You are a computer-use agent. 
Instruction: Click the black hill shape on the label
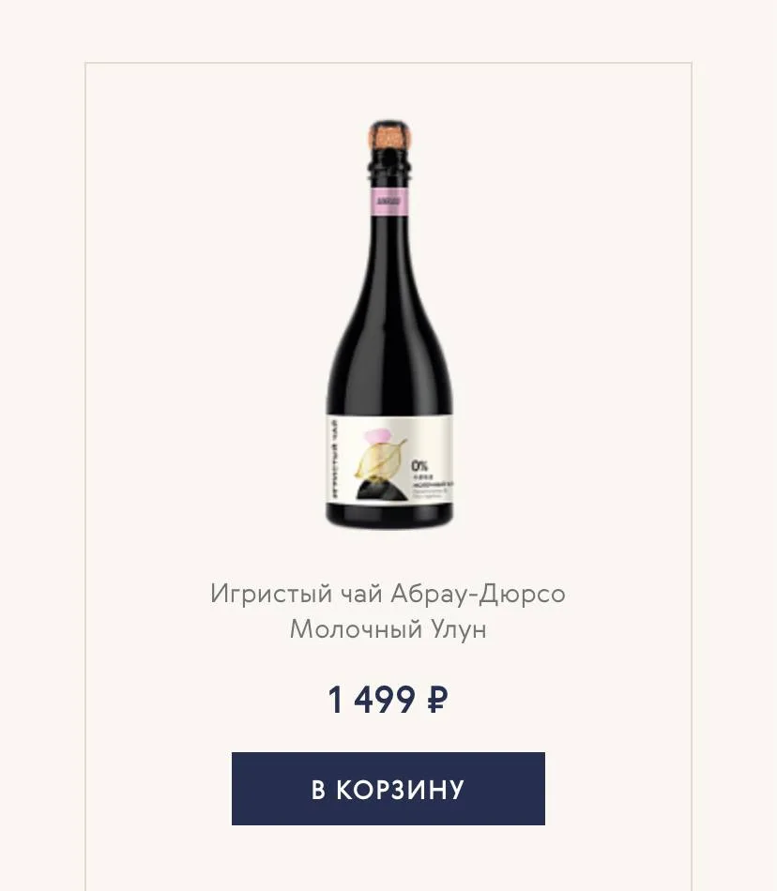(x=382, y=491)
